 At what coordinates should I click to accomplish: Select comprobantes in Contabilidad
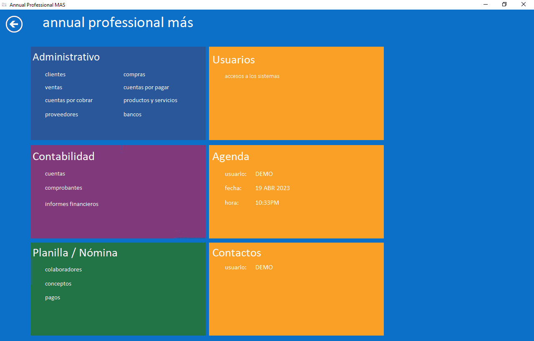tap(63, 188)
